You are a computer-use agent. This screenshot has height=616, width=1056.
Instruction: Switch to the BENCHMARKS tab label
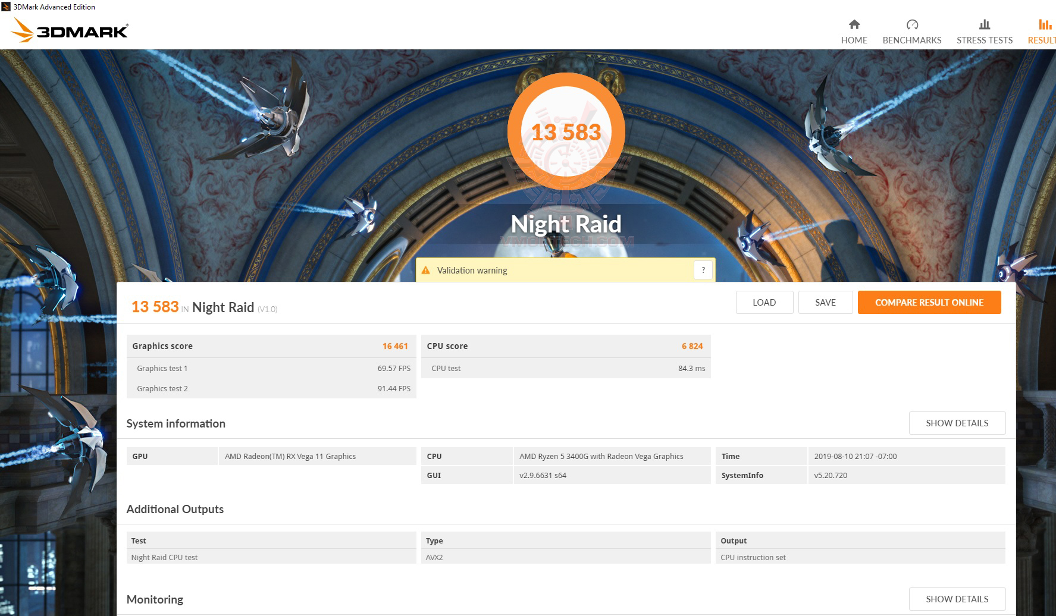click(x=912, y=40)
